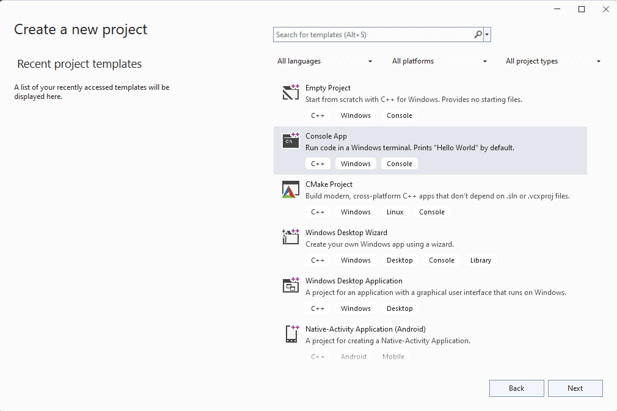This screenshot has height=411, width=617.
Task: Maximize the Create a new project window
Action: pyautogui.click(x=582, y=9)
